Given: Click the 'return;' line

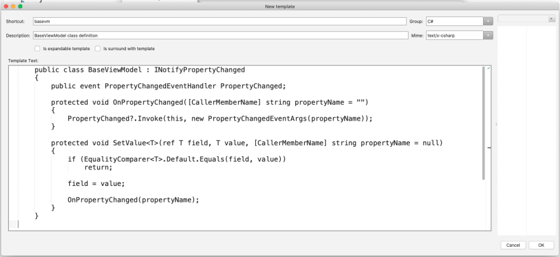Looking at the screenshot, I should click(x=98, y=168).
